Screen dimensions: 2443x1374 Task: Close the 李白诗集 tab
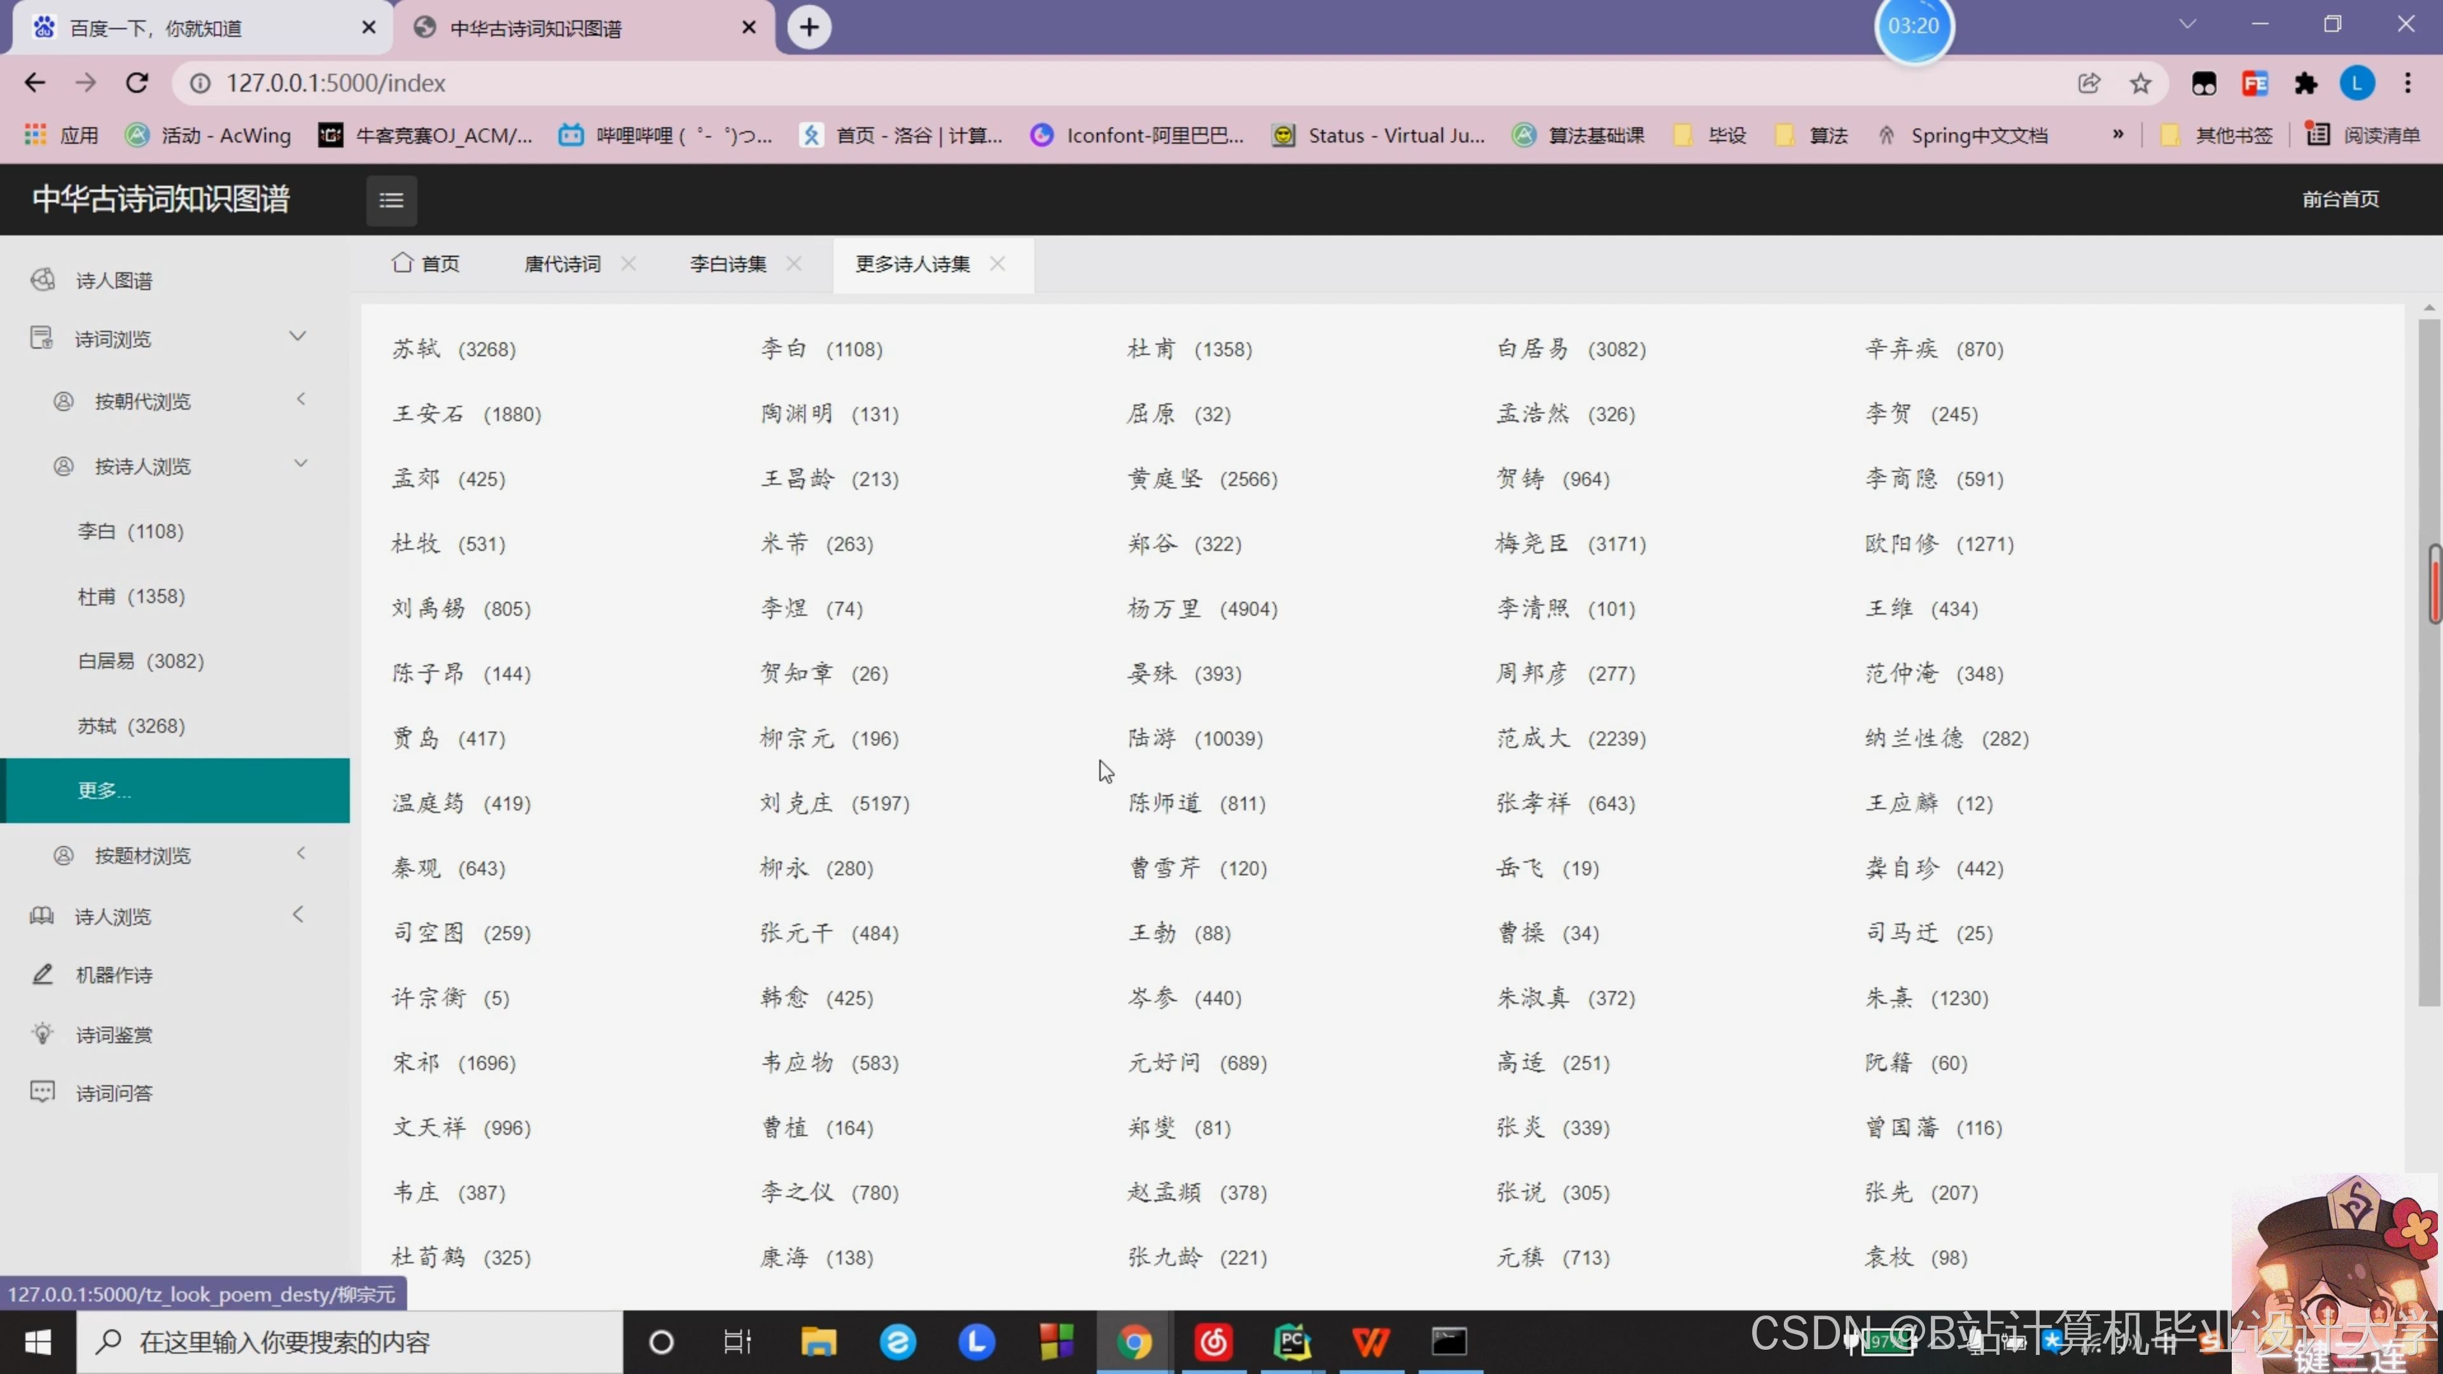[795, 263]
